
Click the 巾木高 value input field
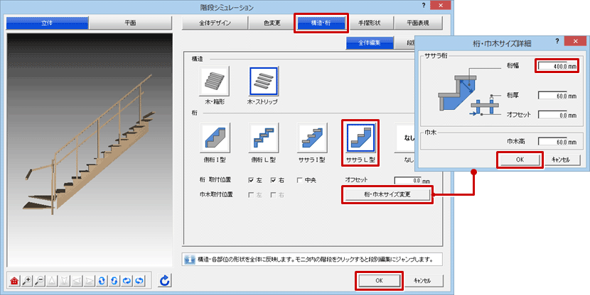click(x=558, y=142)
